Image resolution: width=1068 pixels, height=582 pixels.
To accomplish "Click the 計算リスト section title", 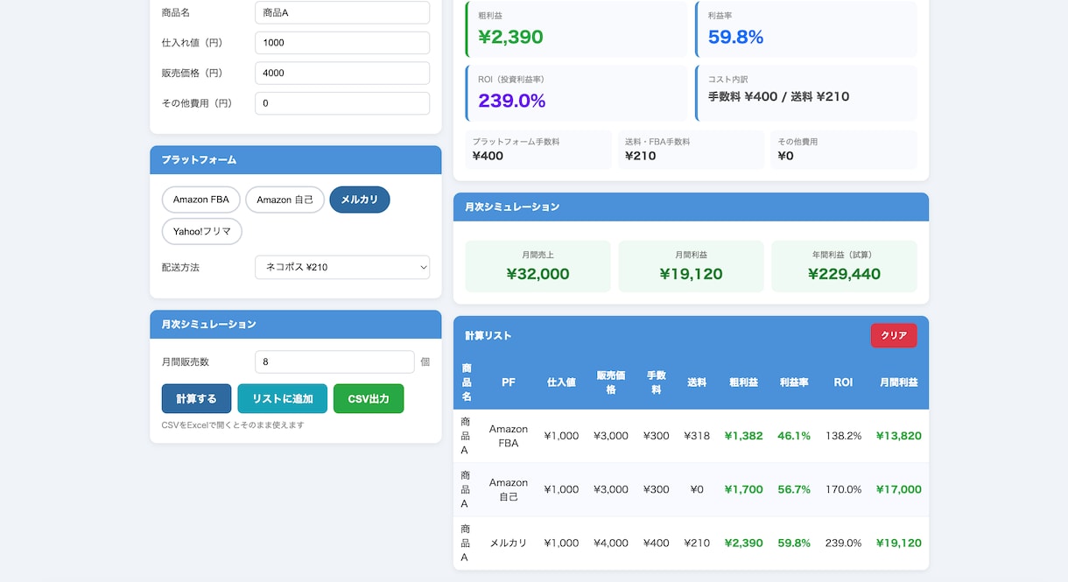I will (488, 335).
